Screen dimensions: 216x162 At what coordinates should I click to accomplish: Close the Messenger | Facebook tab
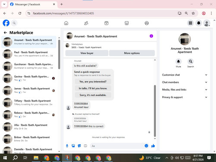[54, 4]
